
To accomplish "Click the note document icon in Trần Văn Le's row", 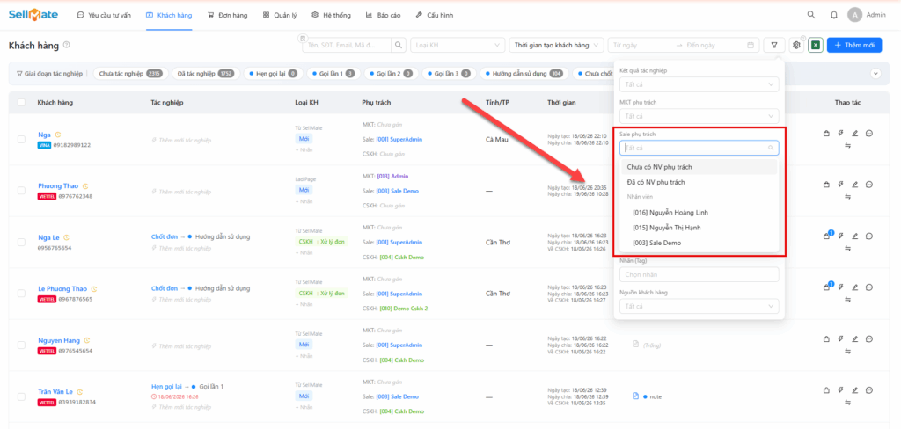I will (635, 396).
